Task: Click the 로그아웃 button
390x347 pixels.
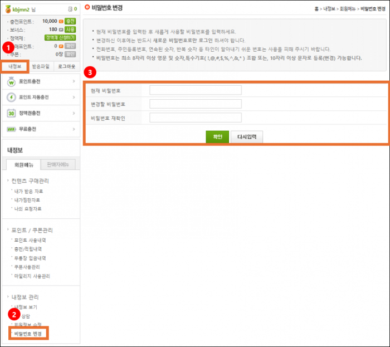Action: pos(67,66)
